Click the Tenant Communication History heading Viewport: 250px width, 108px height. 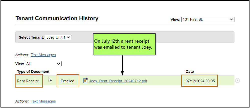click(57, 18)
